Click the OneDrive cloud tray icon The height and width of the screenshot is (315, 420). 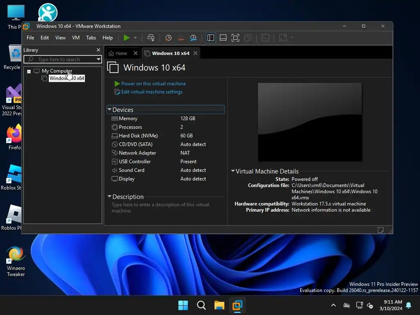pyautogui.click(x=347, y=305)
